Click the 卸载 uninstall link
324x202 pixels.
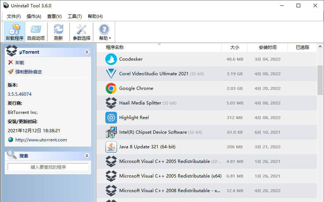click(20, 63)
